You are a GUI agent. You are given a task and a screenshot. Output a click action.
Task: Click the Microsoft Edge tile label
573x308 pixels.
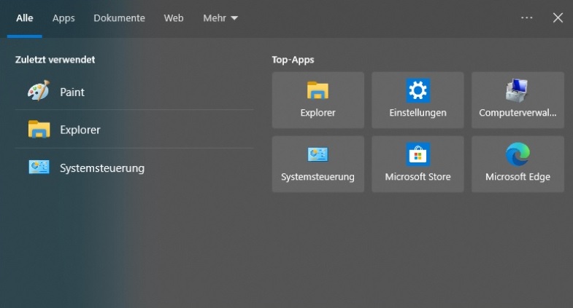[518, 177]
